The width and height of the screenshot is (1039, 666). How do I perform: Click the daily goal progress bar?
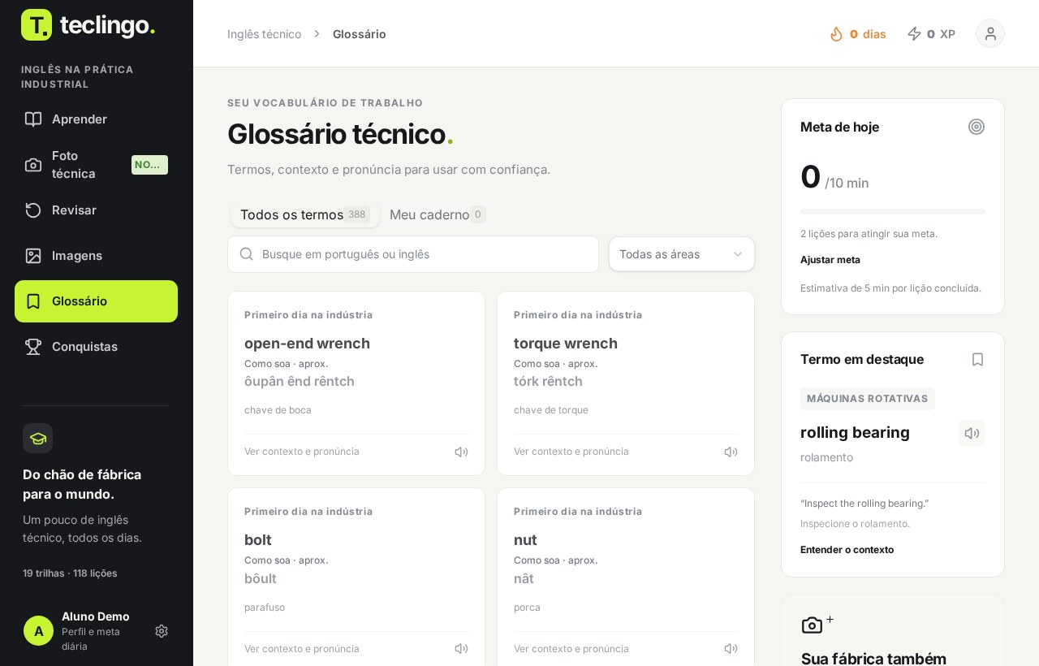point(893,212)
